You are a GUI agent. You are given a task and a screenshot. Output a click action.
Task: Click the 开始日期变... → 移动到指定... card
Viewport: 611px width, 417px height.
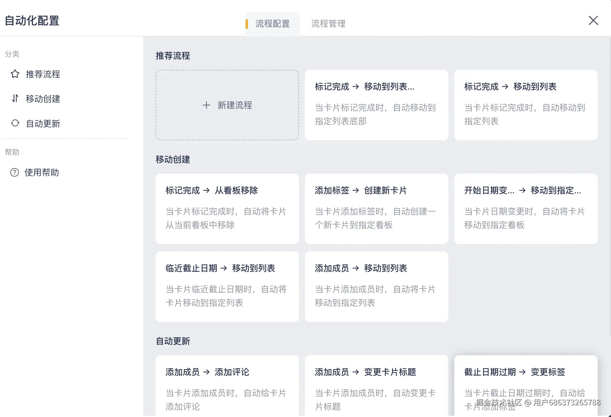pyautogui.click(x=526, y=208)
